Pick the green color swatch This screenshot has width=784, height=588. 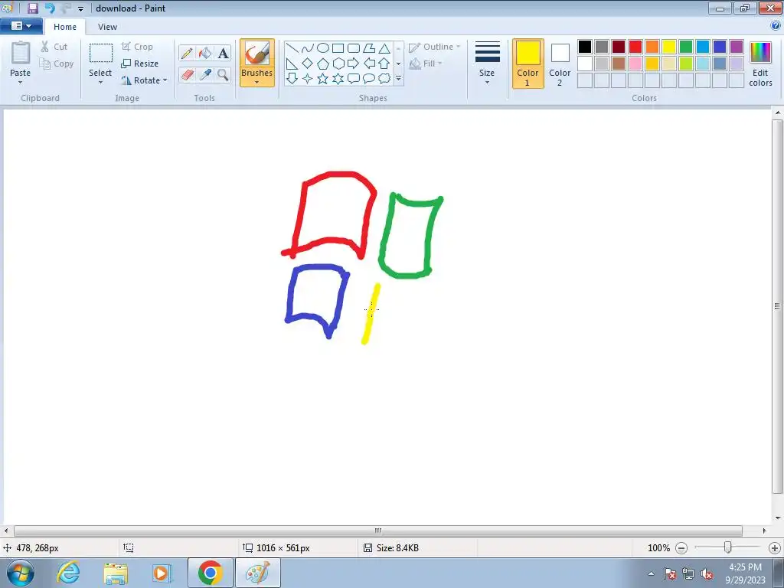tap(685, 47)
